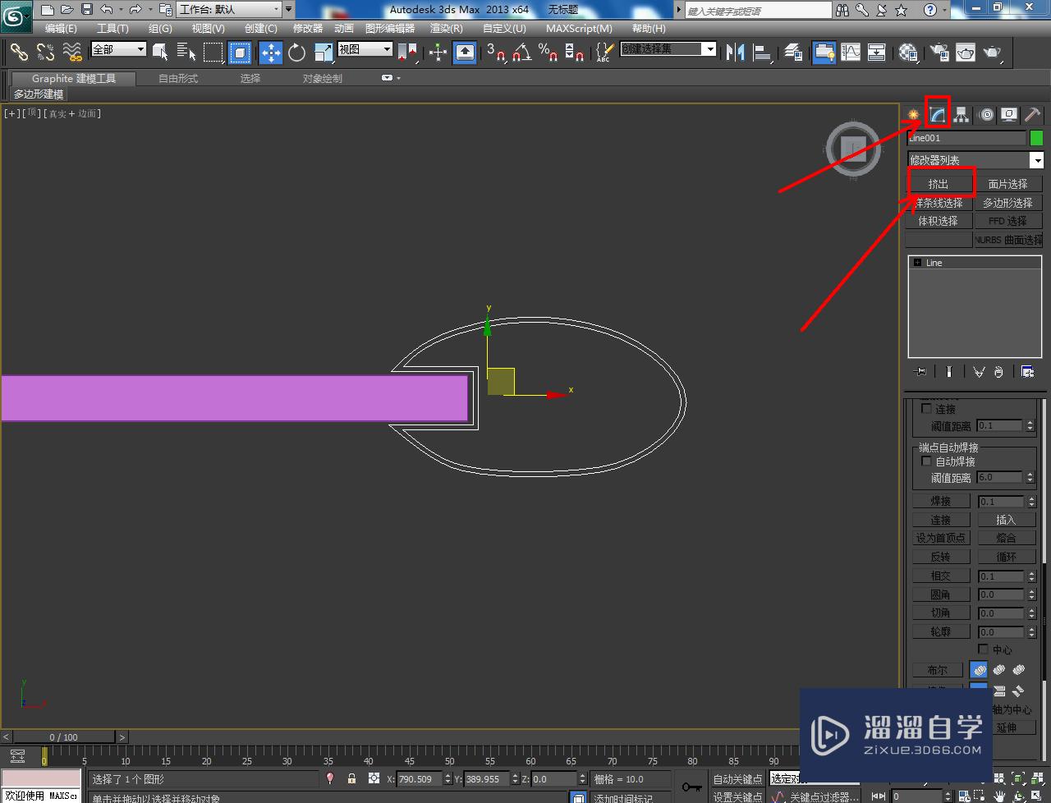Click the 焊接 button

tap(941, 501)
